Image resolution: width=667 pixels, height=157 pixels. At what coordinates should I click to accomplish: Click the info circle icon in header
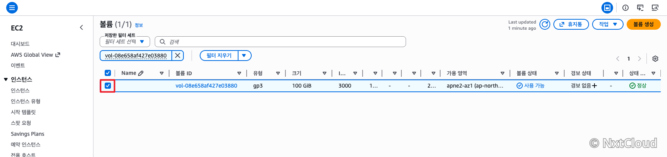(x=626, y=7)
